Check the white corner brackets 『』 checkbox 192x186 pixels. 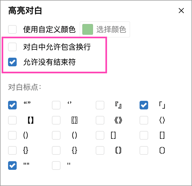click(100, 105)
